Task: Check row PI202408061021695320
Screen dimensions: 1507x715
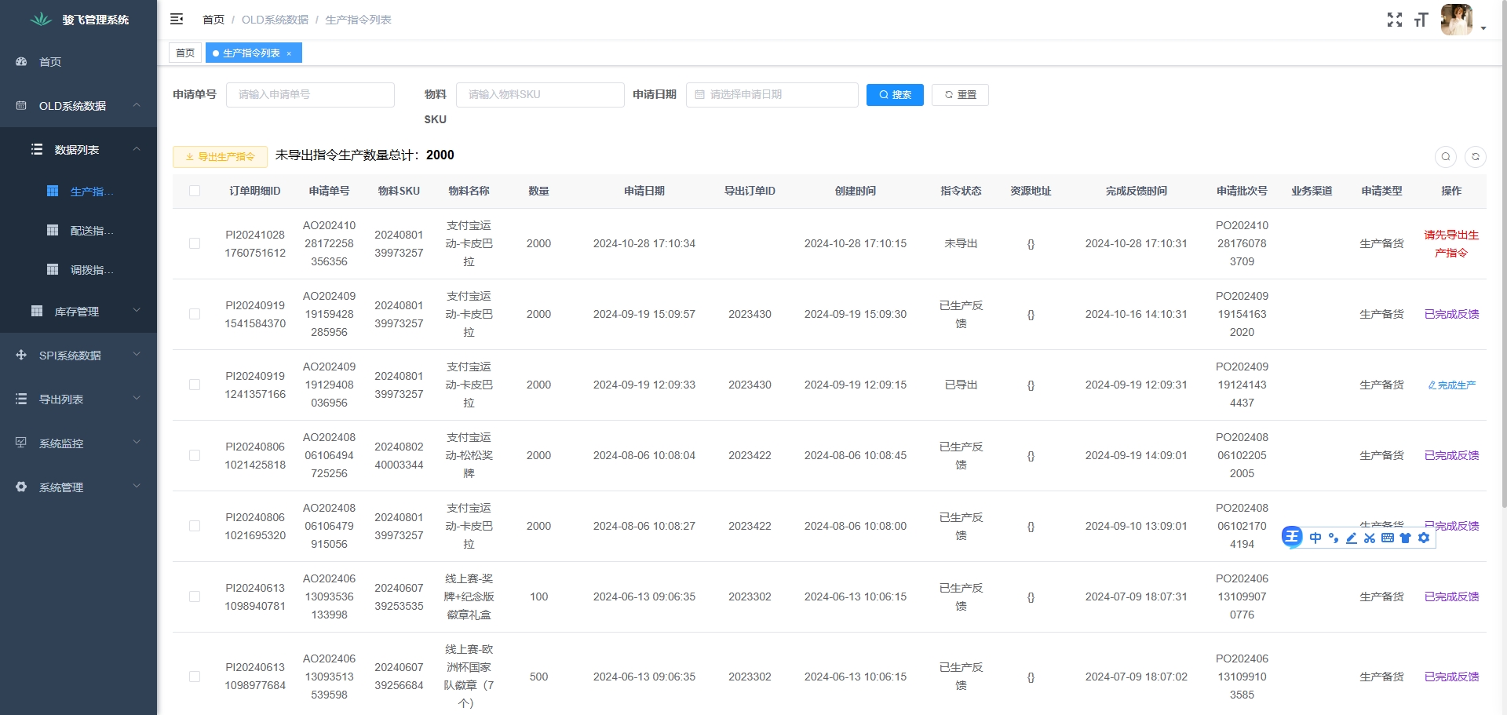Action: tap(195, 526)
